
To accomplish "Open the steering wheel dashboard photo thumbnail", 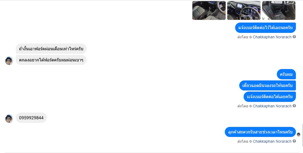I will tap(244, 10).
